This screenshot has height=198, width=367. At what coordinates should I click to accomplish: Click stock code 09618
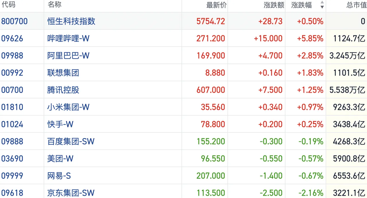click(12, 193)
